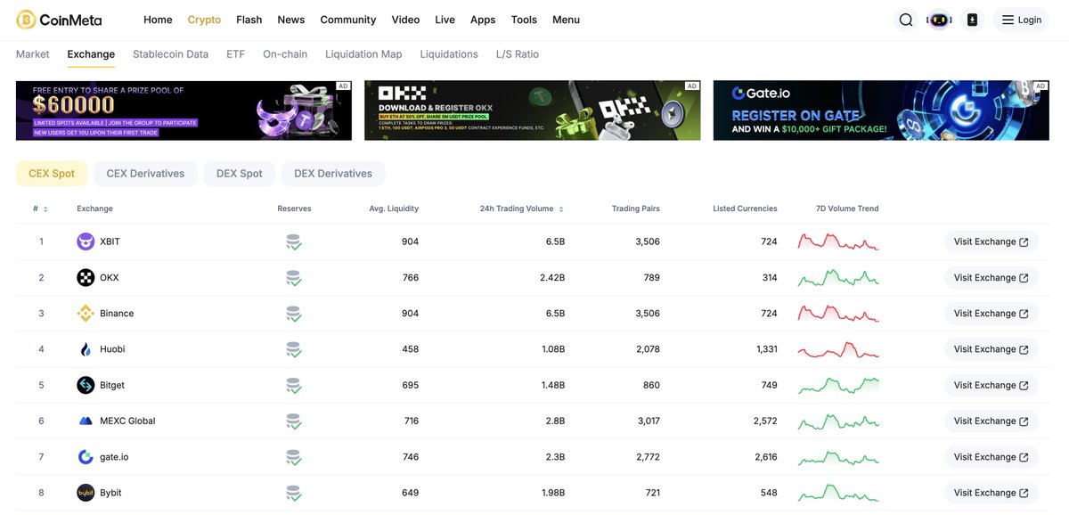
Task: Click the XBIT exchange logo
Action: click(86, 241)
